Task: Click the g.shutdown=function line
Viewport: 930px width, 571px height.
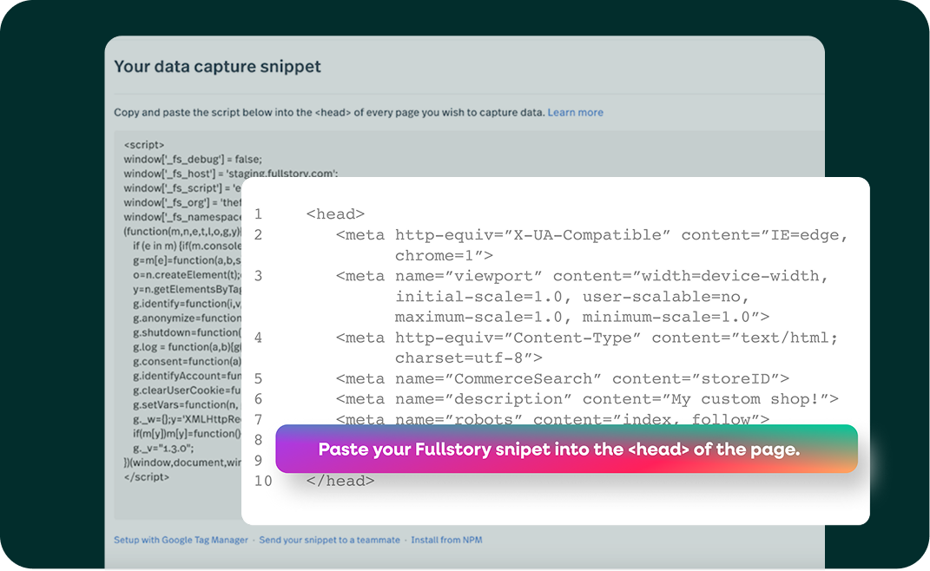Action: pyautogui.click(x=187, y=332)
